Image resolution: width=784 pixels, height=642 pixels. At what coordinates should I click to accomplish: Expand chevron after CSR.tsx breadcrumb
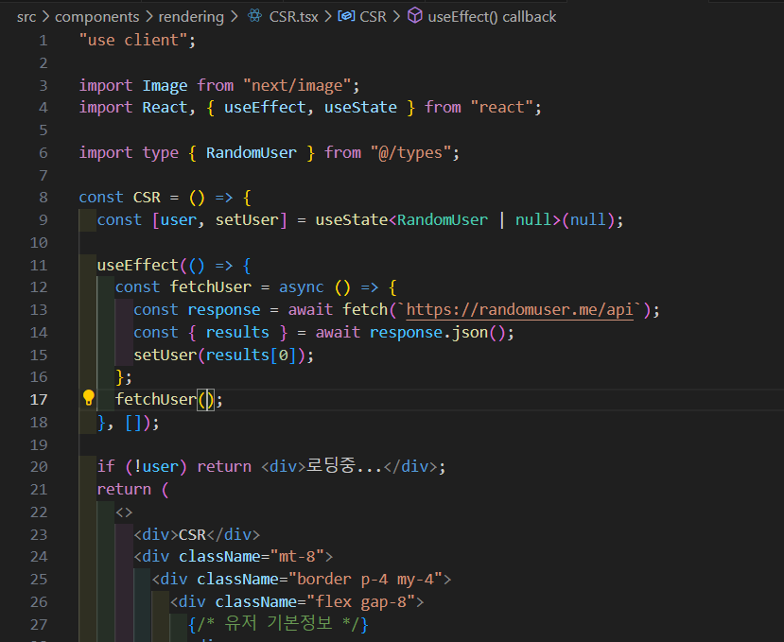pyautogui.click(x=328, y=16)
